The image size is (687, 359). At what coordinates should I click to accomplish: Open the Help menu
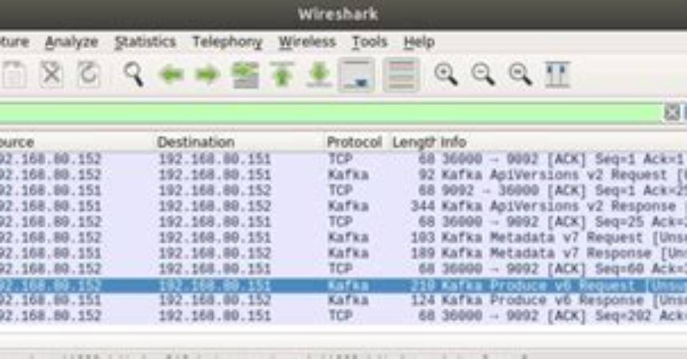coord(419,42)
